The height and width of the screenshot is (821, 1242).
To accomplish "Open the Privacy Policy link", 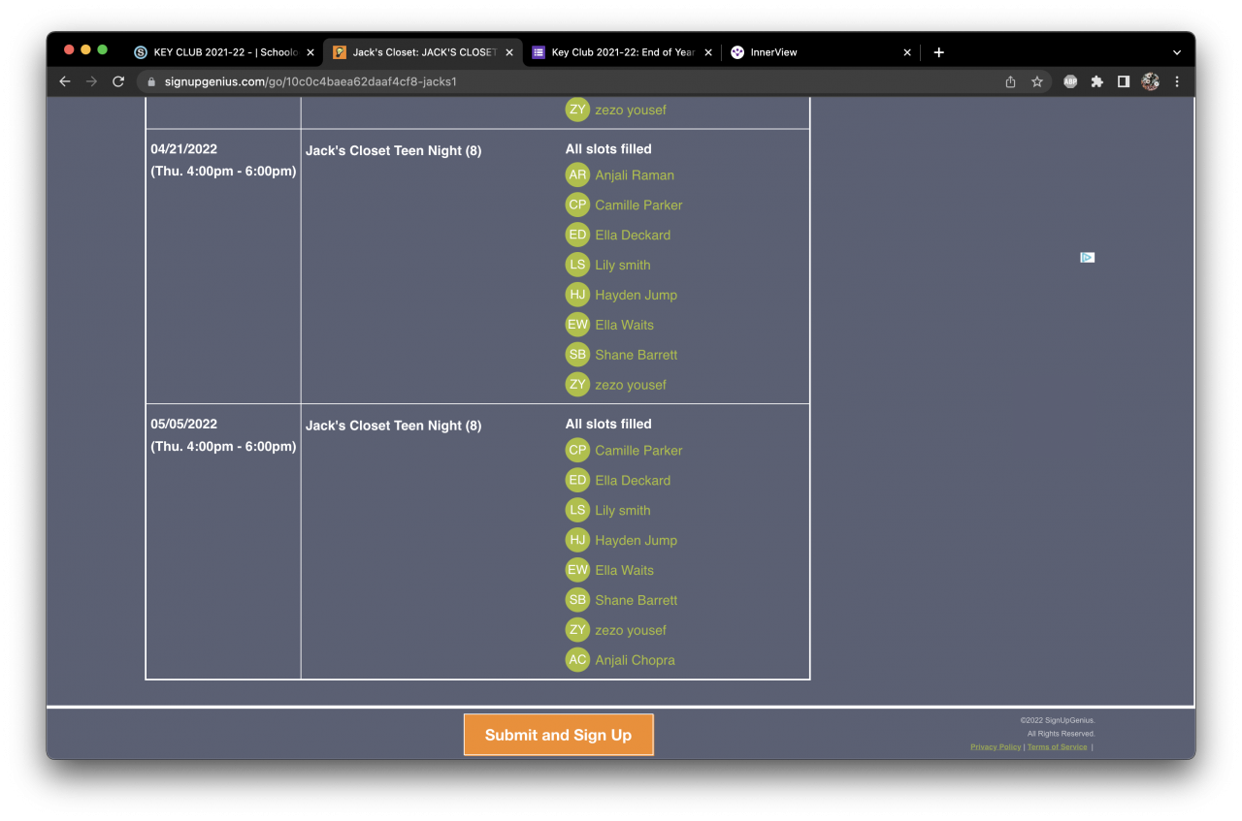I will [996, 747].
